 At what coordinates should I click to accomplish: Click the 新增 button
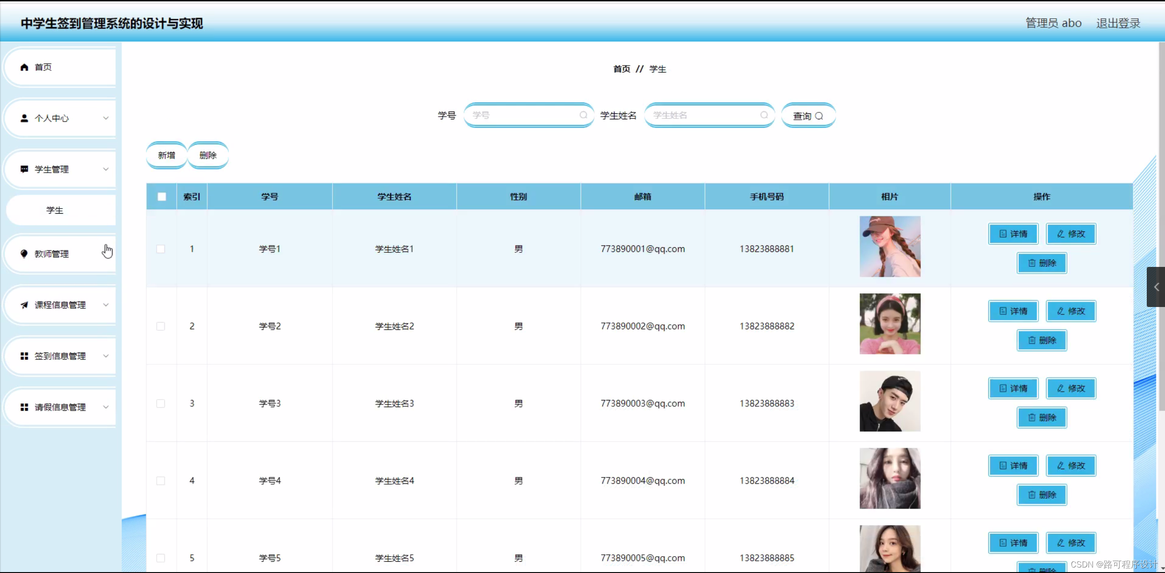coord(166,155)
